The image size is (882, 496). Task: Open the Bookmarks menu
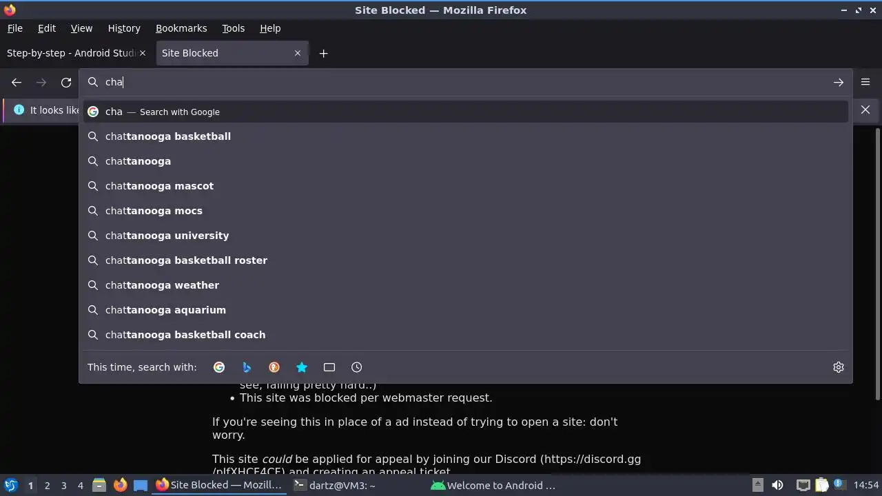coord(181,28)
